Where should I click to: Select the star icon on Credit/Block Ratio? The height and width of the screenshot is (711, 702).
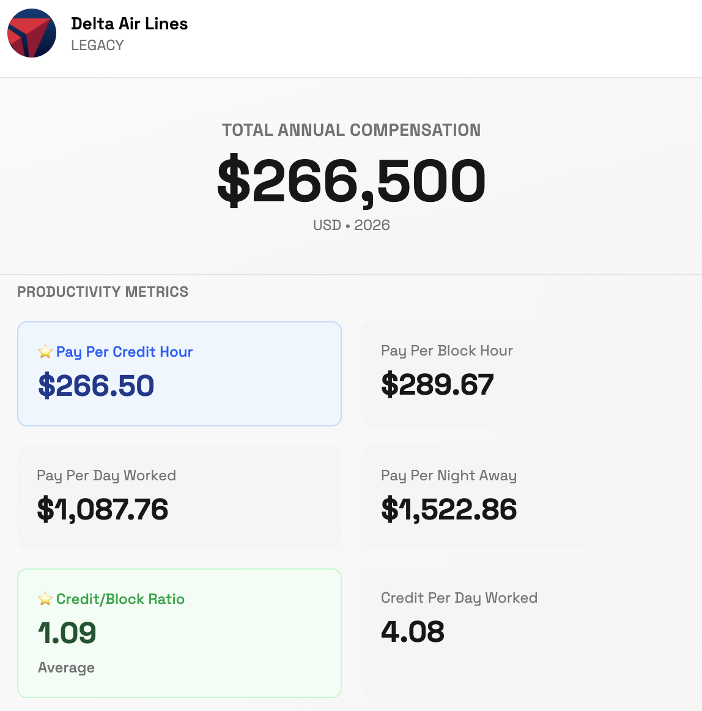pos(45,598)
